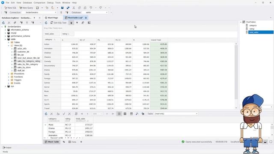Open the File menu
Viewport: 274px width, 154px height.
(7, 3)
